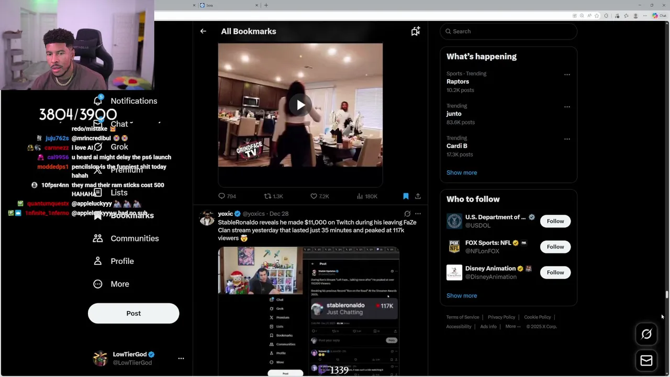Show more under What's happening
Viewport: 670px width, 377px height.
(462, 173)
